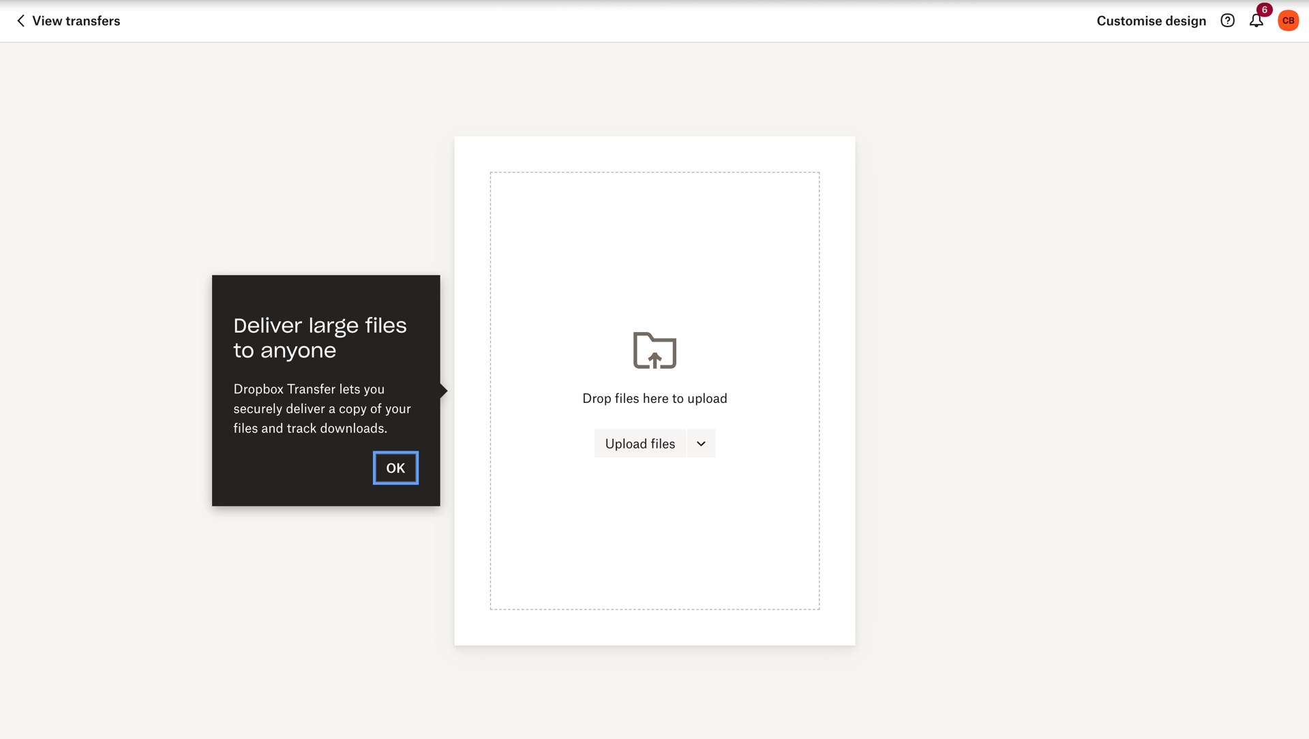Go back to View transfers

(76, 20)
